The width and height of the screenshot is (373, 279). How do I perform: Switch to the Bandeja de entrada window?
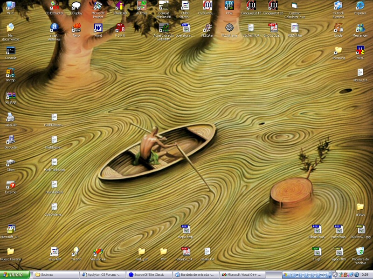(195, 274)
